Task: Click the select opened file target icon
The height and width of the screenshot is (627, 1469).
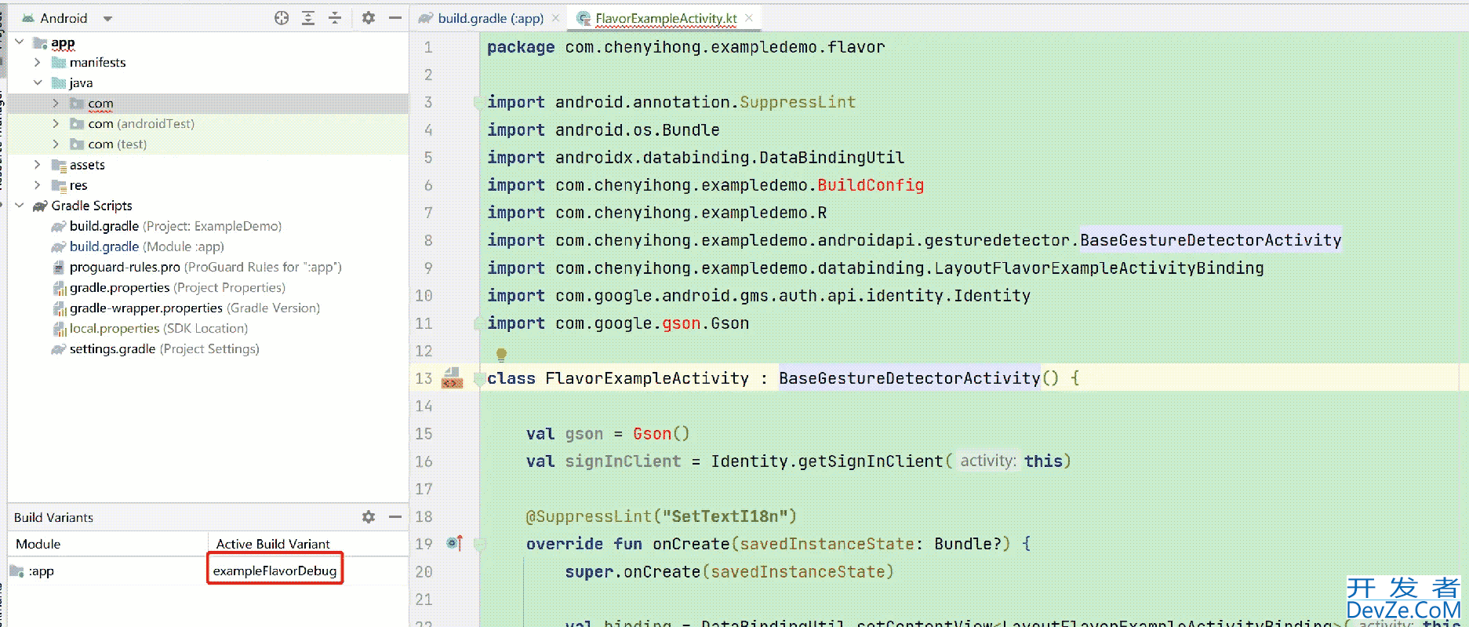Action: (282, 18)
